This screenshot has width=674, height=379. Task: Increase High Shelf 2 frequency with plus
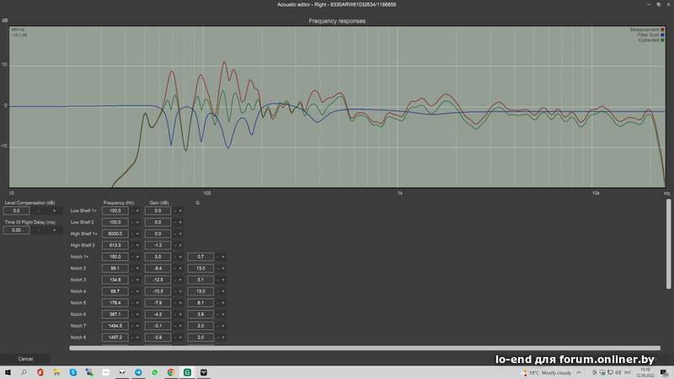point(137,245)
